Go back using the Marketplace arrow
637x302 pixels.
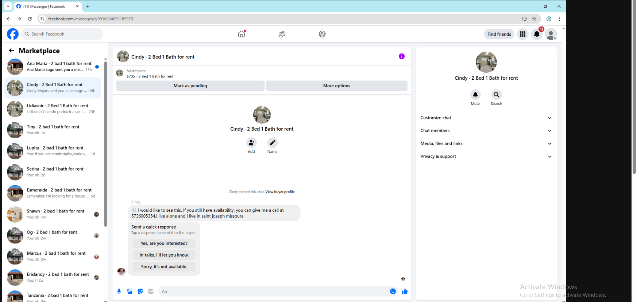(x=12, y=51)
